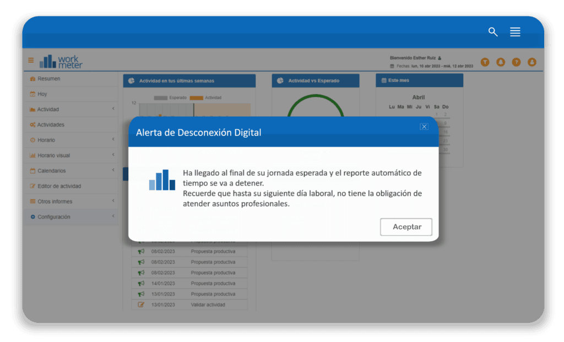Click calendar icon in Este mes header
Screen dimensions: 564x342
pos(384,80)
